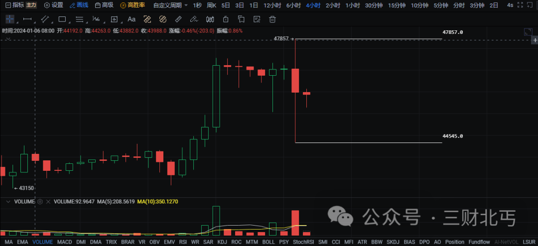Open the VOLUME indicator settings gear
Screen dimensions: 538x246
click(x=40, y=201)
